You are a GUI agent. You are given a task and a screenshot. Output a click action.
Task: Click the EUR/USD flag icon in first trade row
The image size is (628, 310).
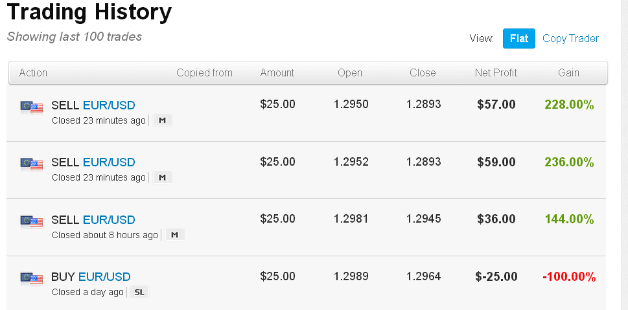tap(32, 107)
